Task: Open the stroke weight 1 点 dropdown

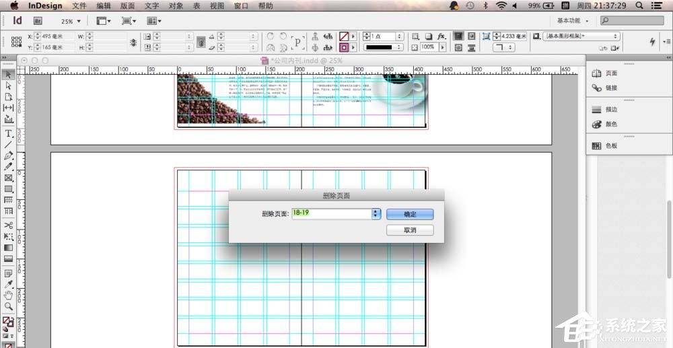Action: (400, 36)
